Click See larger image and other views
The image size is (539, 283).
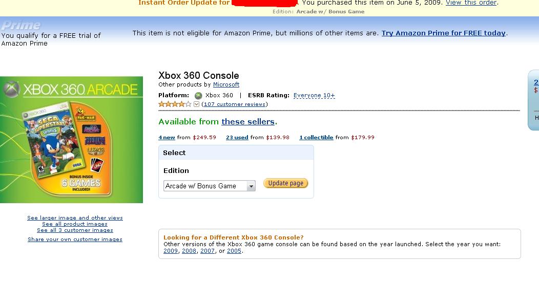coord(75,217)
